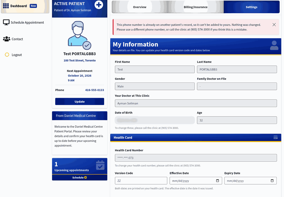284x197 pixels.
Task: Switch to the Billing/Insurance tab
Action: coord(196,7)
